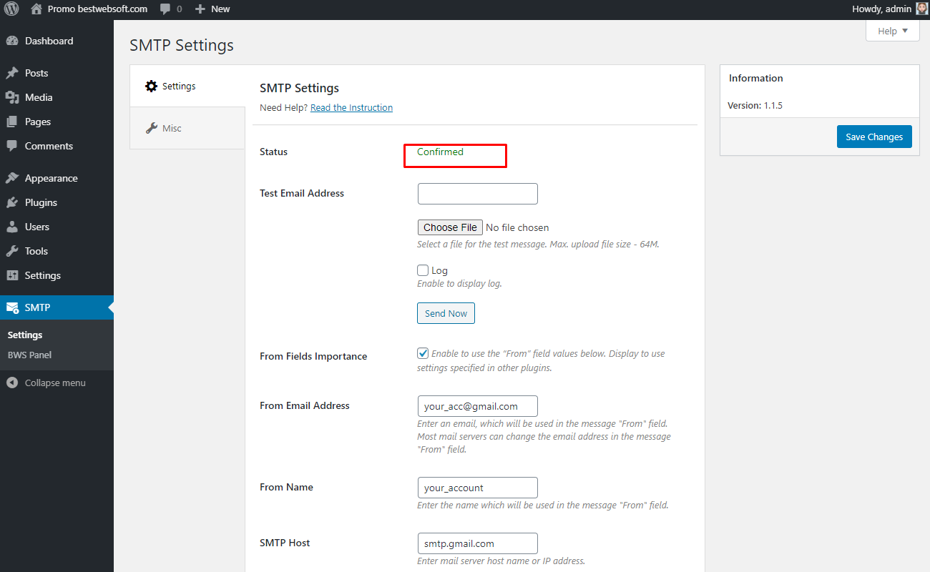Go to the Dashboard menu label
Viewport: 930px width, 572px height.
(x=49, y=41)
